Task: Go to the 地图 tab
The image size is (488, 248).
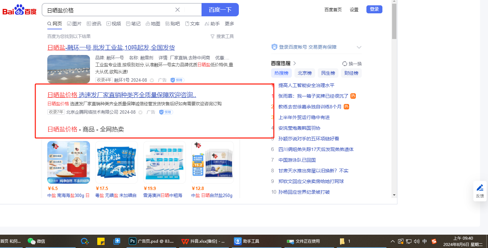Action: coord(153,24)
